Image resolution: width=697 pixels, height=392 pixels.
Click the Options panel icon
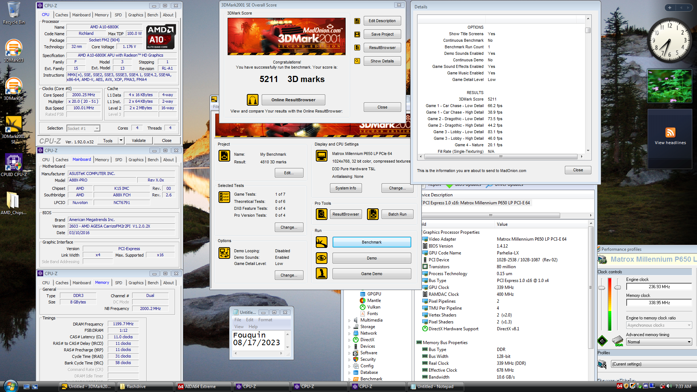click(224, 253)
